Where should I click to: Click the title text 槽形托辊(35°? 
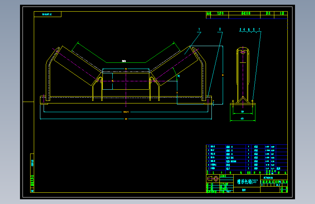tap(247, 182)
